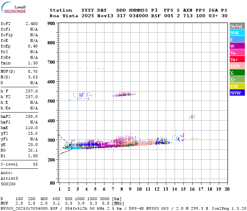Select the NNW blue legend swatch
The image size is (247, 211).
(237, 92)
